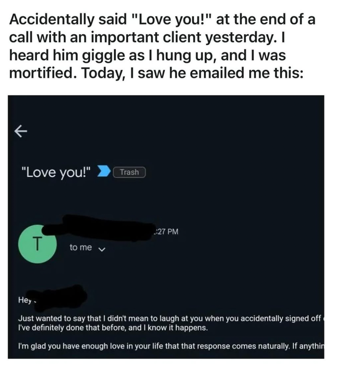Image resolution: width=337 pixels, height=365 pixels.
Task: Select the Trash label tag
Action: [x=129, y=172]
